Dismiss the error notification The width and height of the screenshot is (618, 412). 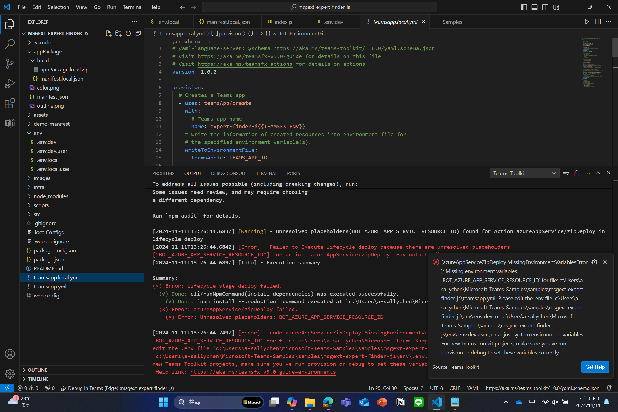point(605,262)
